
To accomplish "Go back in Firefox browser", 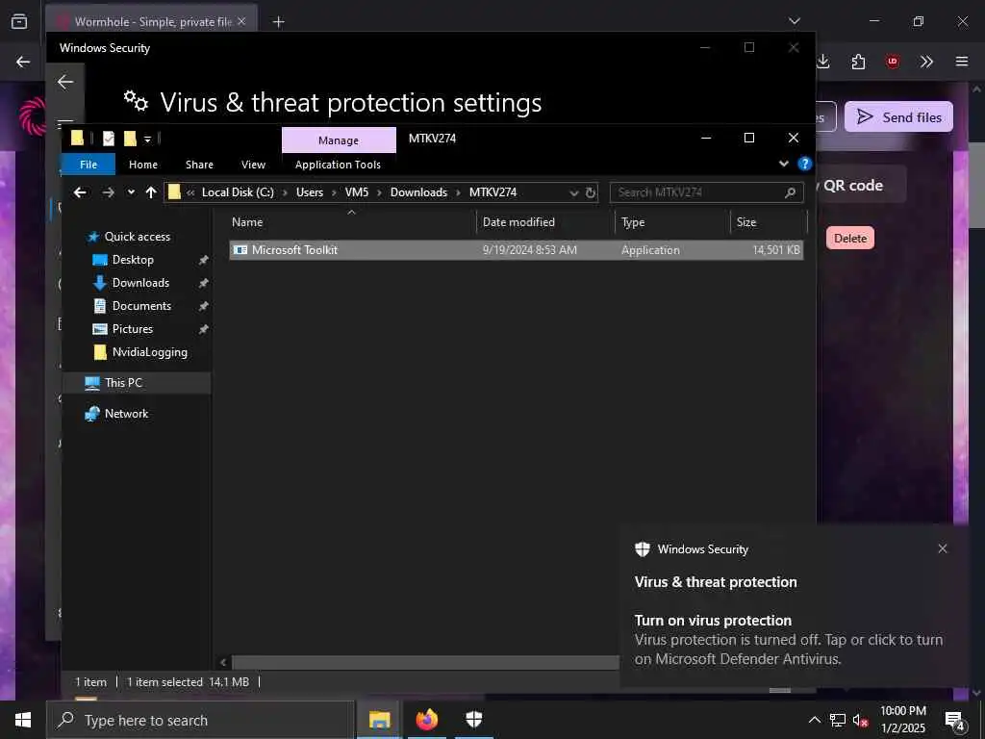I will [x=23, y=62].
